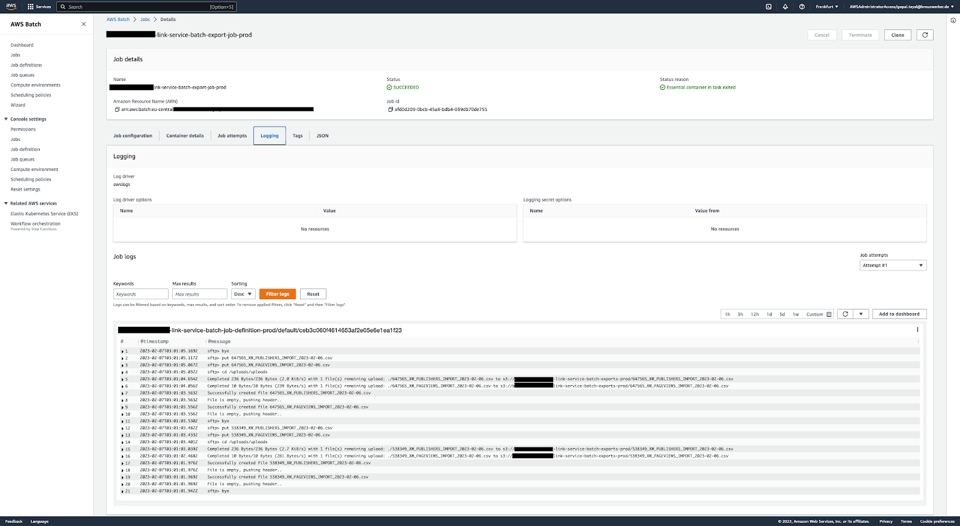Select the 3d time range
The width and height of the screenshot is (960, 526).
click(782, 314)
